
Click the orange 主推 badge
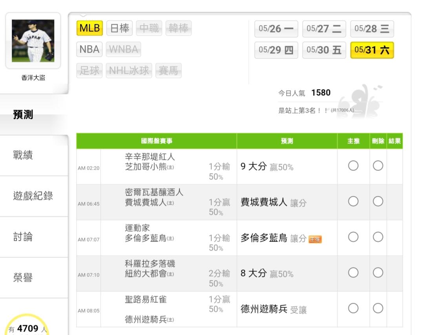pos(315,239)
